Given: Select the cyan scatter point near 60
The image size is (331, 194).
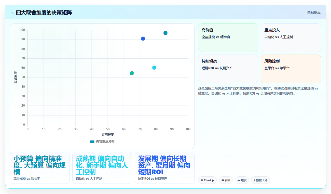Looking at the screenshot, I should point(154,68).
